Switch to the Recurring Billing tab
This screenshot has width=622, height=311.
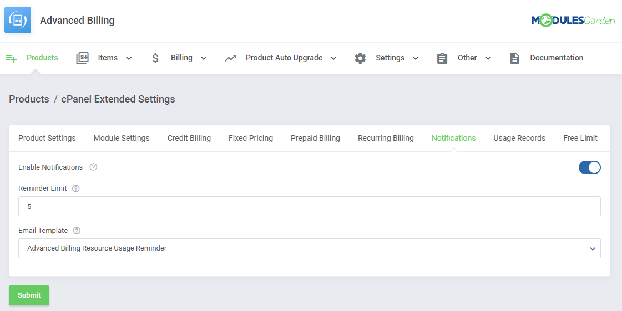pos(386,138)
